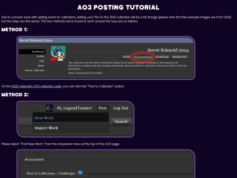Click the Log Out link
Image resolution: width=237 pixels, height=178 pixels.
tap(121, 108)
